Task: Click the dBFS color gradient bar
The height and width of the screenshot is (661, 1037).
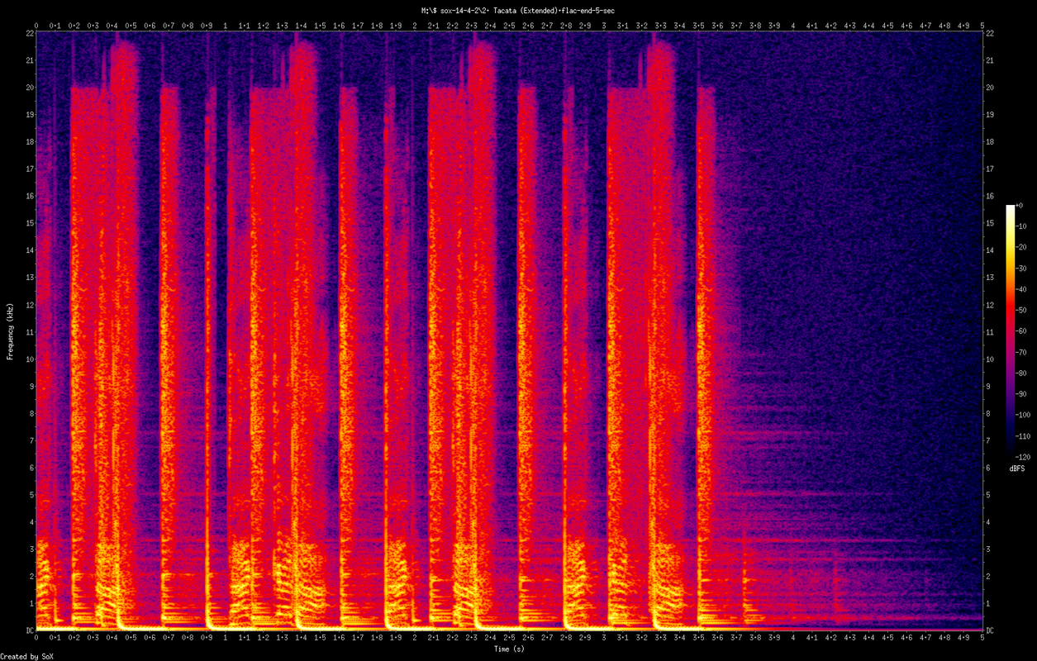Action: tap(1010, 330)
